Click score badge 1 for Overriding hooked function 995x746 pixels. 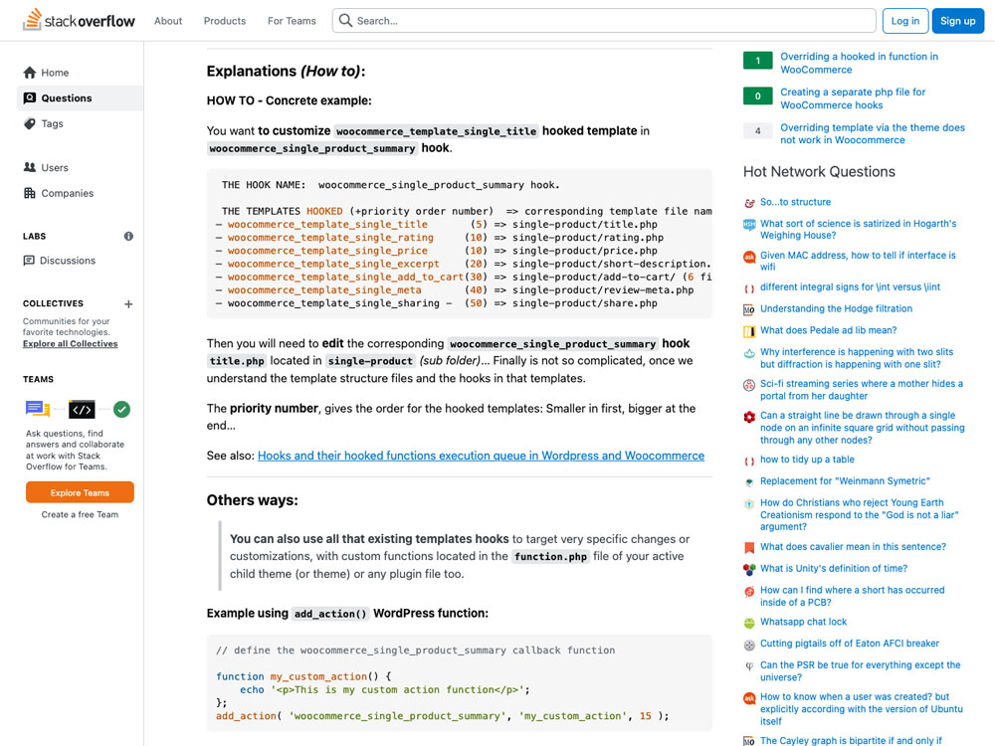(757, 61)
